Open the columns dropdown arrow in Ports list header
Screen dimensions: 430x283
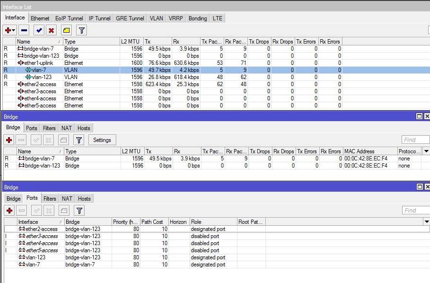click(x=426, y=221)
